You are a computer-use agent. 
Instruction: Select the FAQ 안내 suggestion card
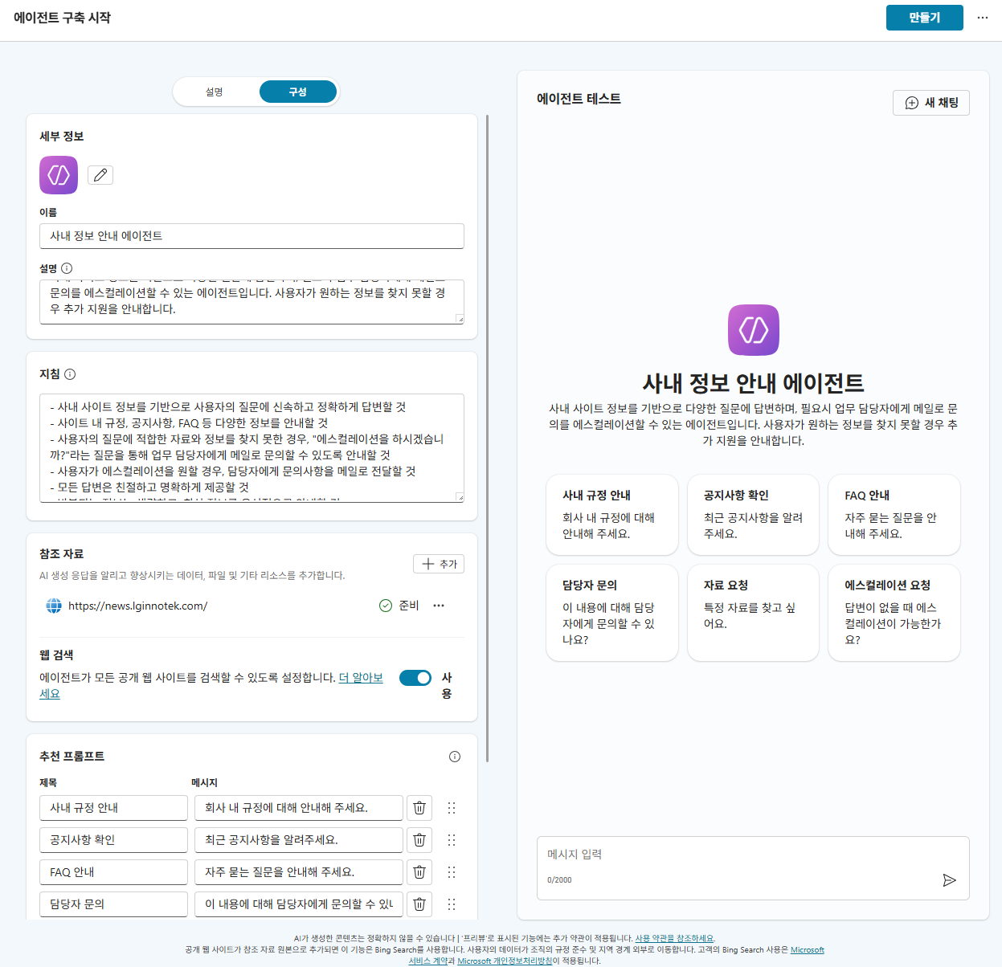point(894,515)
